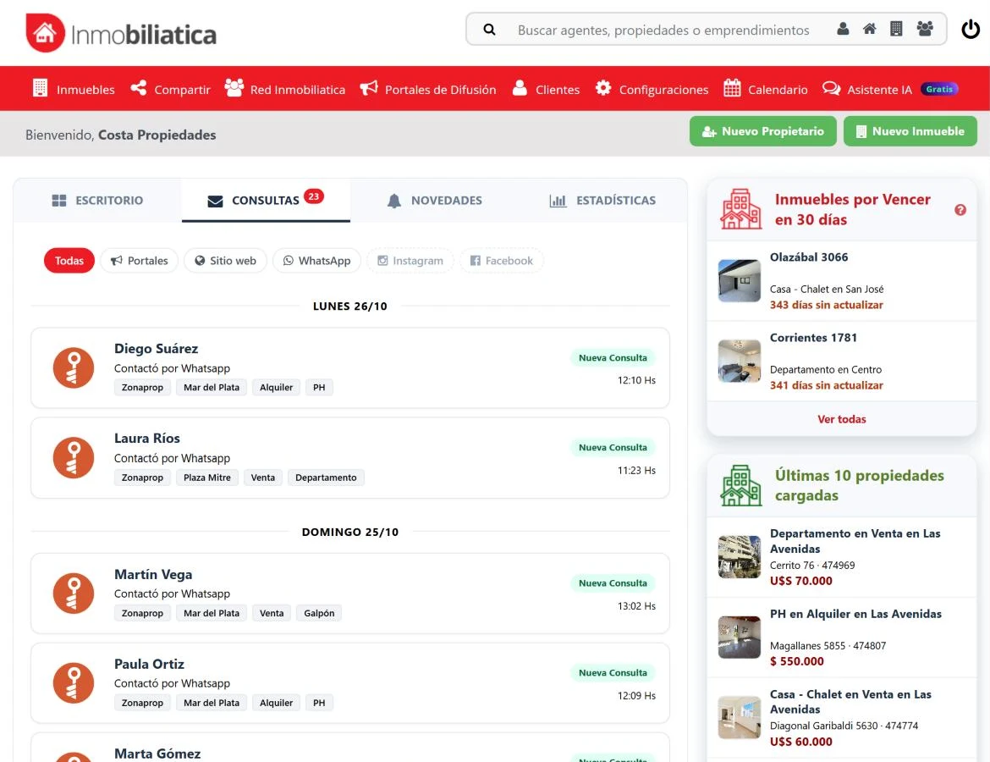The height and width of the screenshot is (762, 990).
Task: Open help icon on Inmuebles por Vencer
Action: pos(960,210)
